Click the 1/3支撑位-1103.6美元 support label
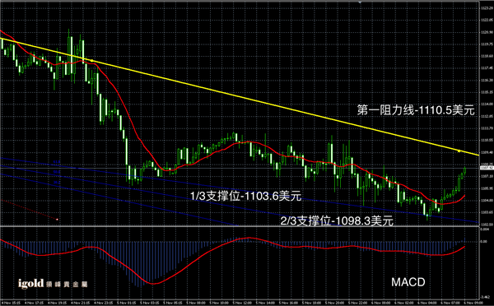 pos(245,196)
